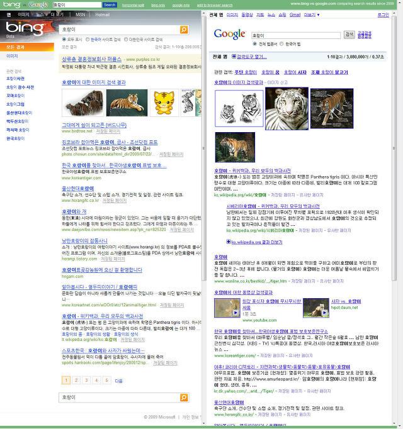
Task: Click 'horizontal split' link in header
Action: click(133, 5)
